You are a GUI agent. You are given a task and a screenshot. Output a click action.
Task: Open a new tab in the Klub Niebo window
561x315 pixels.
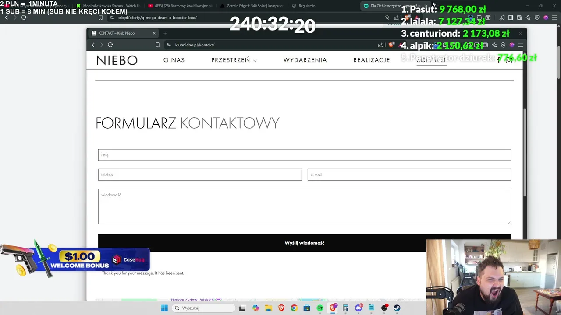165,33
